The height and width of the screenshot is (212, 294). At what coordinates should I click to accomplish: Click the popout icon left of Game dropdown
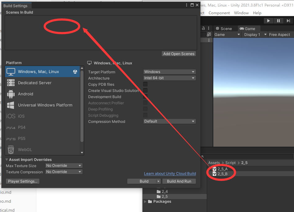209,34
